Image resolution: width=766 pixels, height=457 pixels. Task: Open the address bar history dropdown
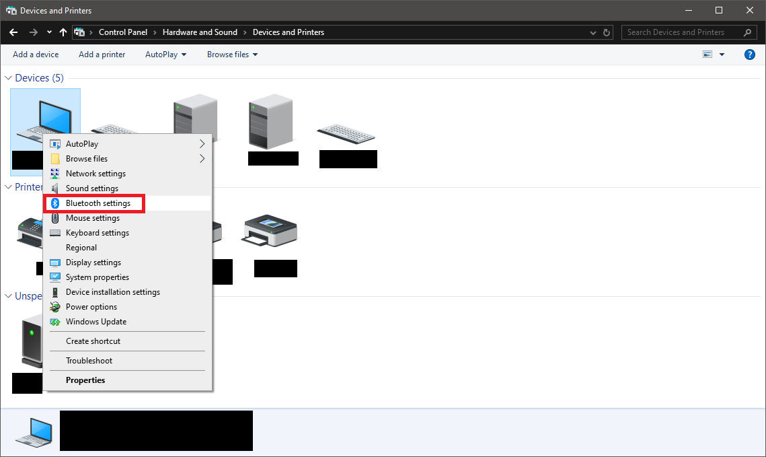[x=592, y=33]
